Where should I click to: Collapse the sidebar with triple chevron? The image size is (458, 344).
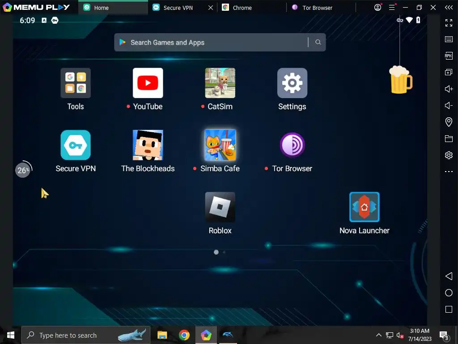point(449,8)
